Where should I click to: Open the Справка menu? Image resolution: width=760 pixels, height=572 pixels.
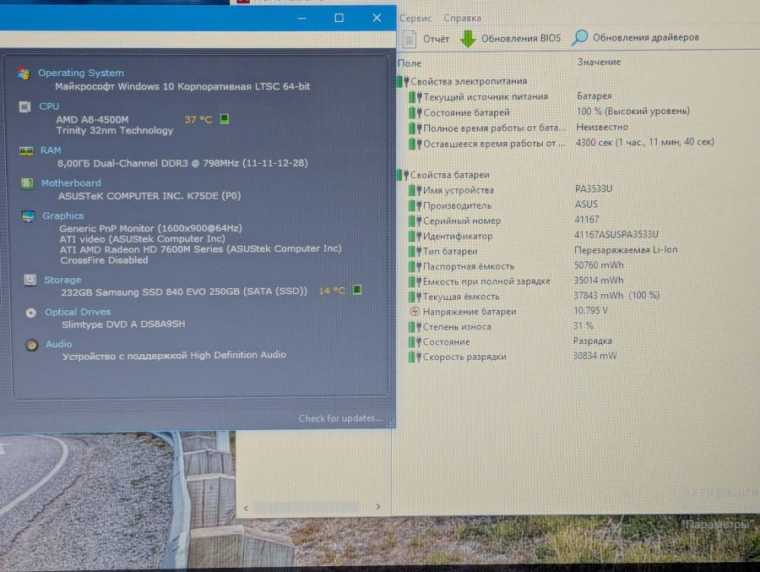(463, 19)
